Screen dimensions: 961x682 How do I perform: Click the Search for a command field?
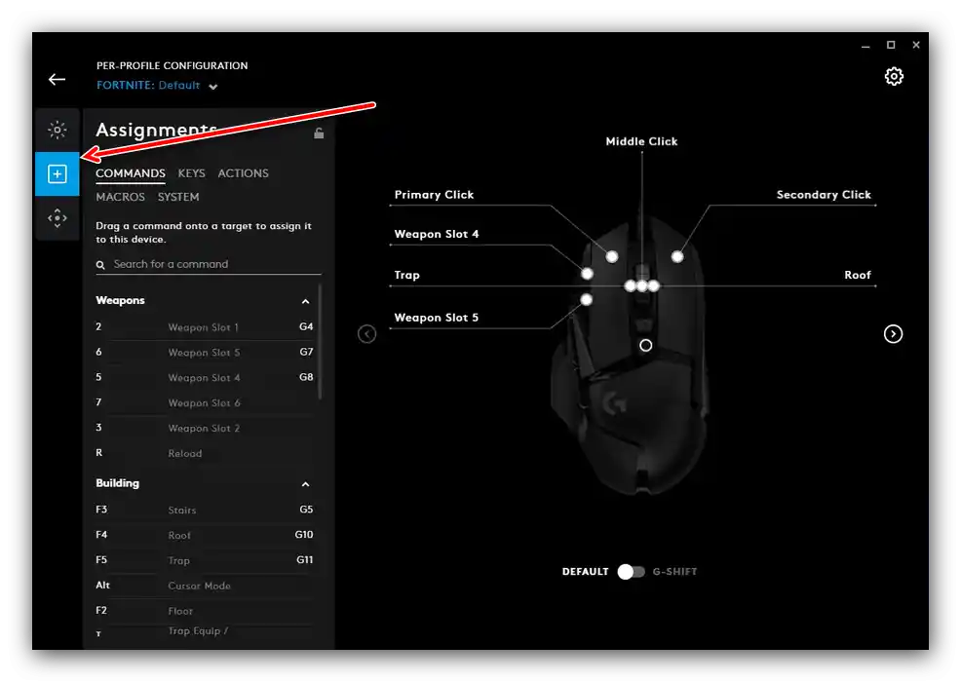point(209,265)
